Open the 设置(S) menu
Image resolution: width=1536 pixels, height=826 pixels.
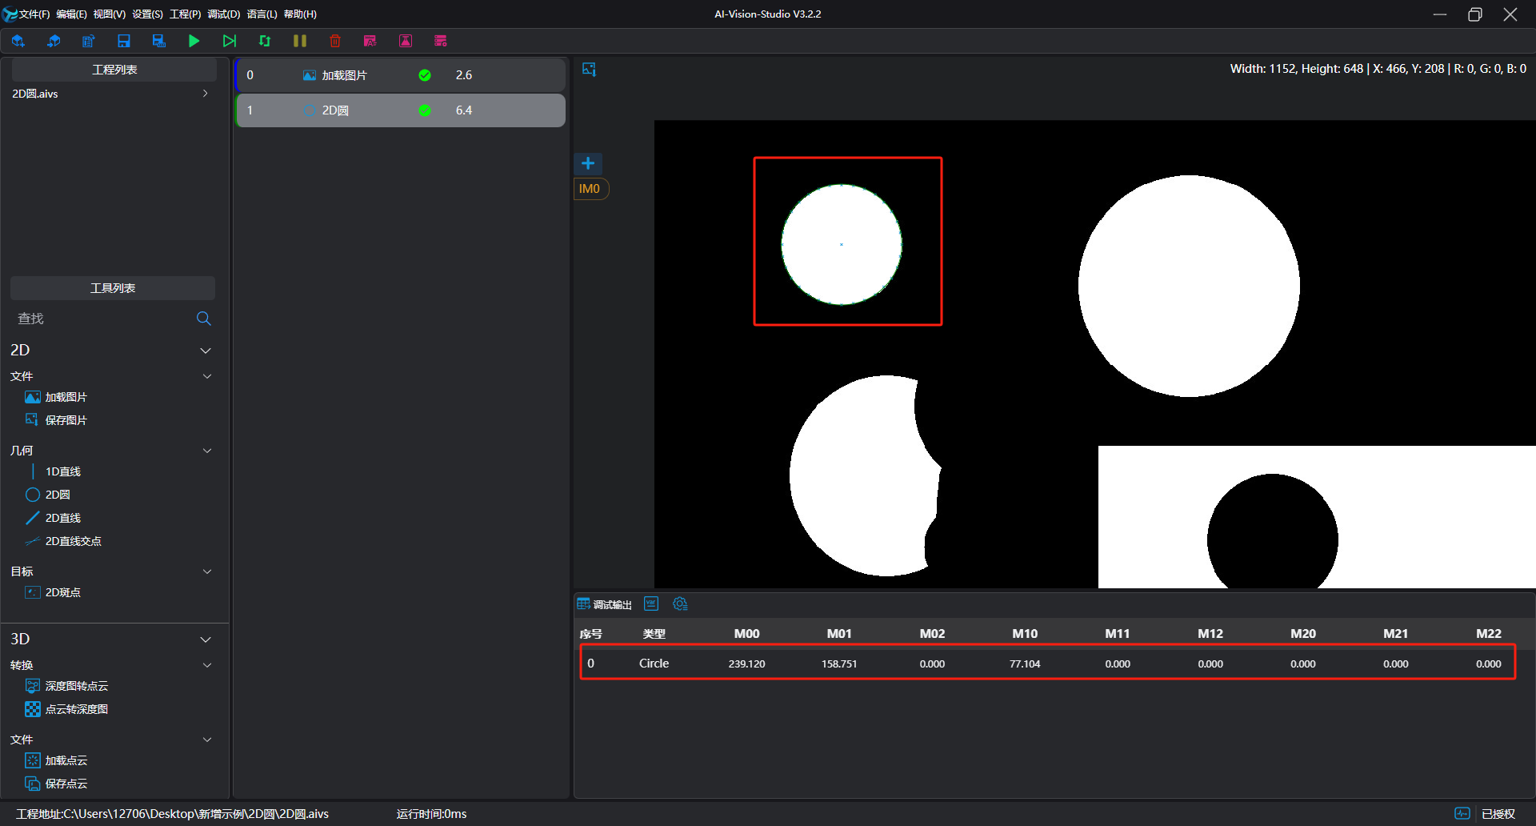coord(147,14)
